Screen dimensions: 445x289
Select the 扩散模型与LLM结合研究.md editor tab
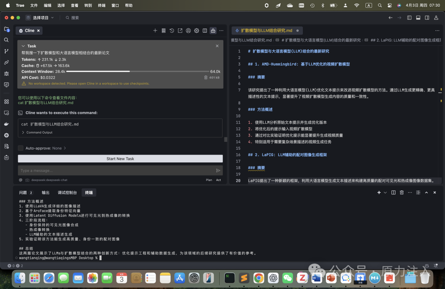point(267,31)
